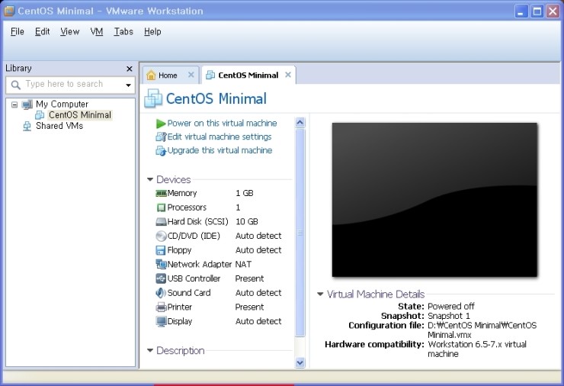Image resolution: width=564 pixels, height=386 pixels.
Task: Open the library search dropdown arrow
Action: point(128,85)
